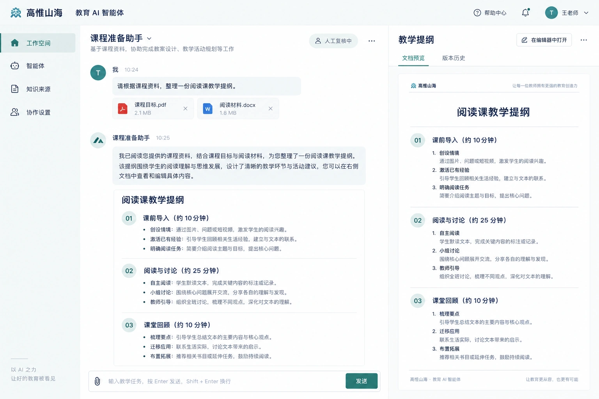Remove the 课程目标.pdf attachment
The image size is (599, 399).
click(185, 109)
